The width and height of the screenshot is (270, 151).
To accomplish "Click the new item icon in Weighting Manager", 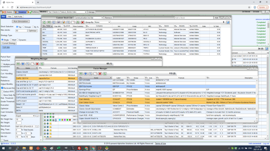I will pyautogui.click(x=32, y=64).
